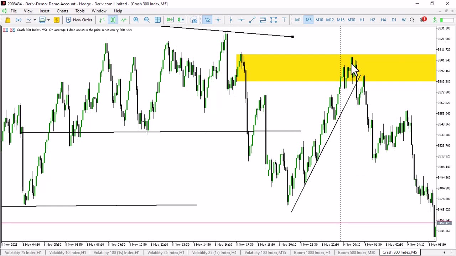Zoom in on the chart
The height and width of the screenshot is (256, 456).
coord(136,20)
